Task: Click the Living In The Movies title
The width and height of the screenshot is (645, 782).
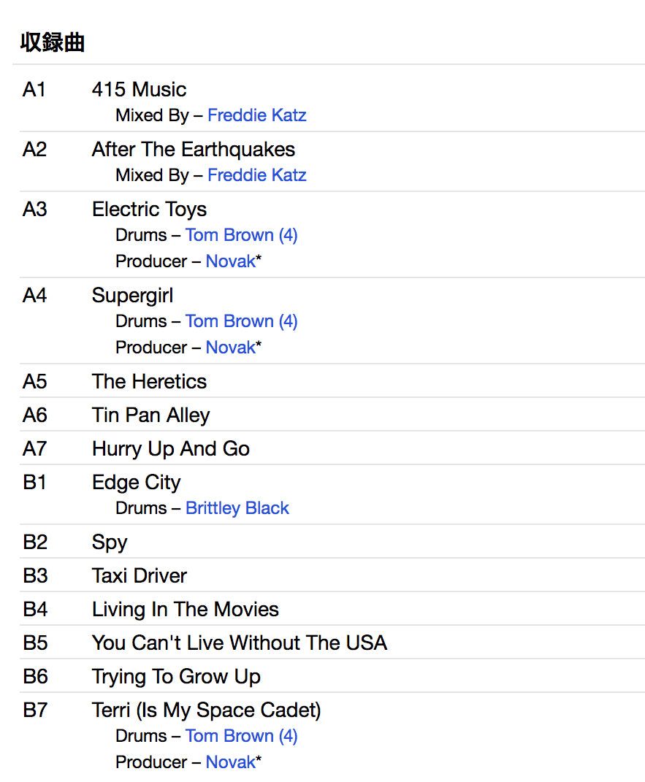Action: 185,610
